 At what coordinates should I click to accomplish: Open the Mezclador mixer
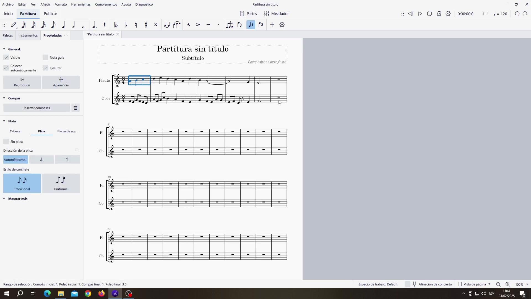276,14
